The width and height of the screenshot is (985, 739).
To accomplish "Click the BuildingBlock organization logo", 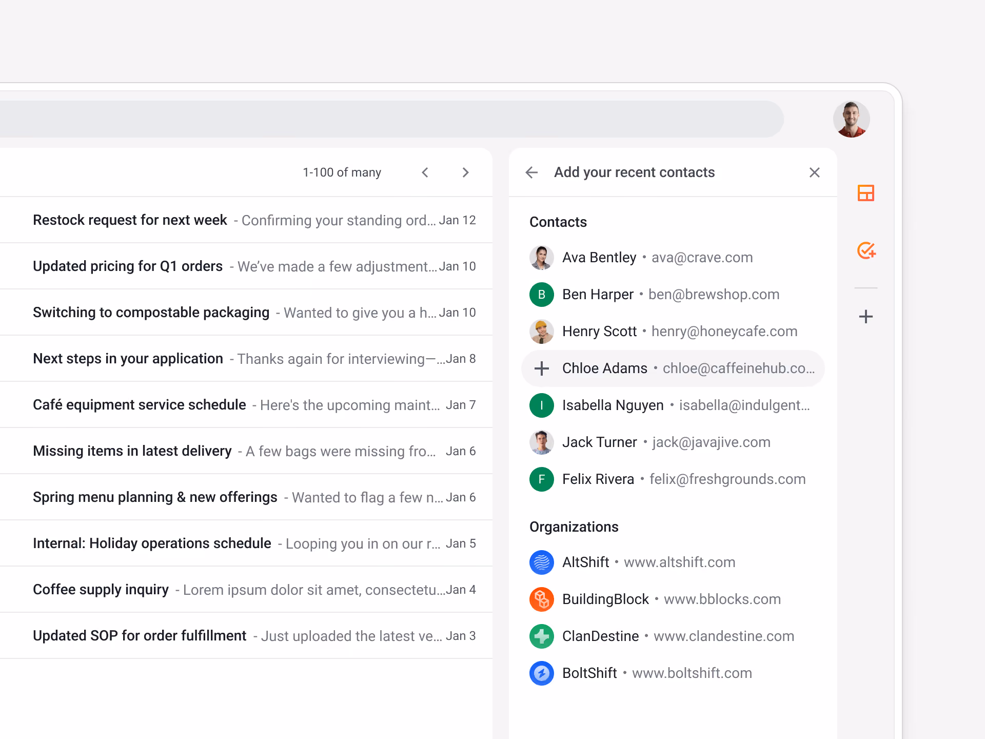I will tap(541, 599).
